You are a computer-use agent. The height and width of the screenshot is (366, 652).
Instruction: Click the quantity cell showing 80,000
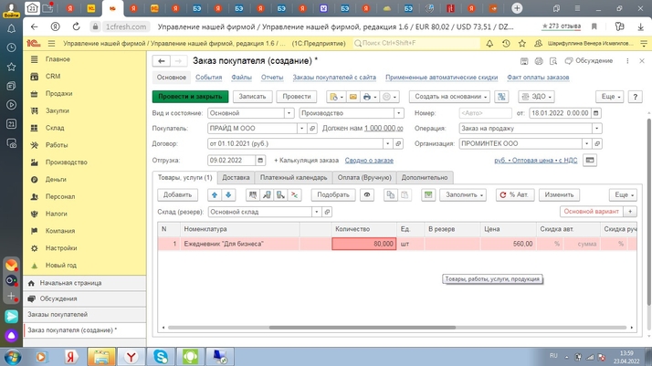pyautogui.click(x=364, y=244)
